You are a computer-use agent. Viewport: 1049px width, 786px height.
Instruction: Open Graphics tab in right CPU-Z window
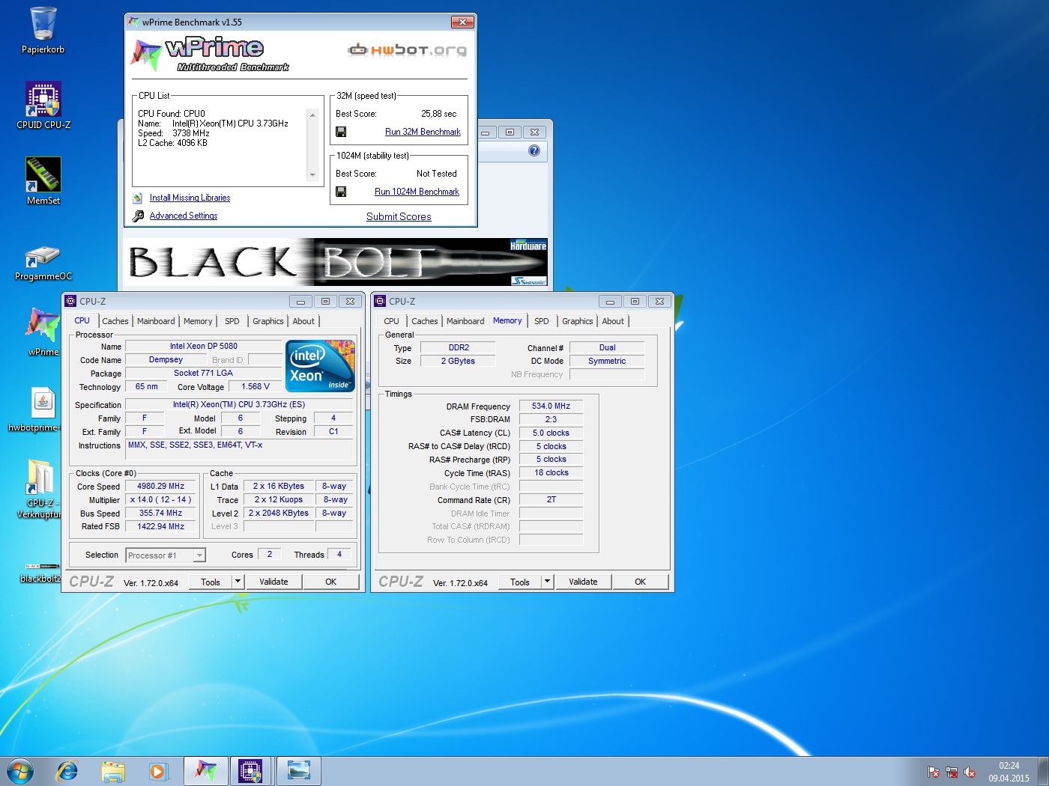[x=577, y=321]
